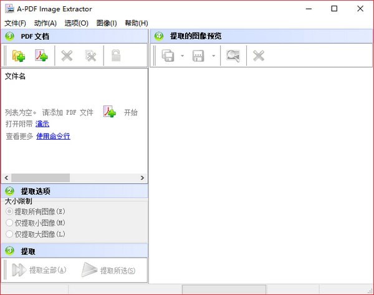Click the save all images icon
This screenshot has width=374, height=295.
pyautogui.click(x=168, y=56)
